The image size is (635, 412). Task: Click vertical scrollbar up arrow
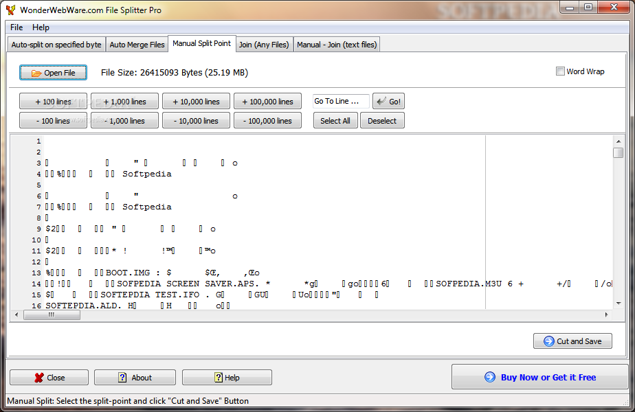pyautogui.click(x=619, y=141)
